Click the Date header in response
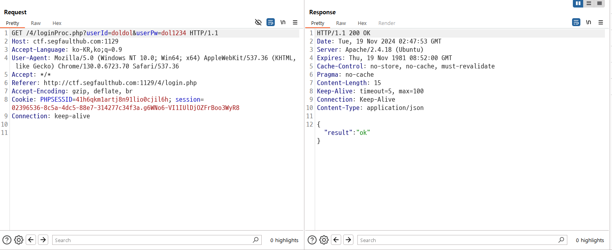 pos(379,42)
